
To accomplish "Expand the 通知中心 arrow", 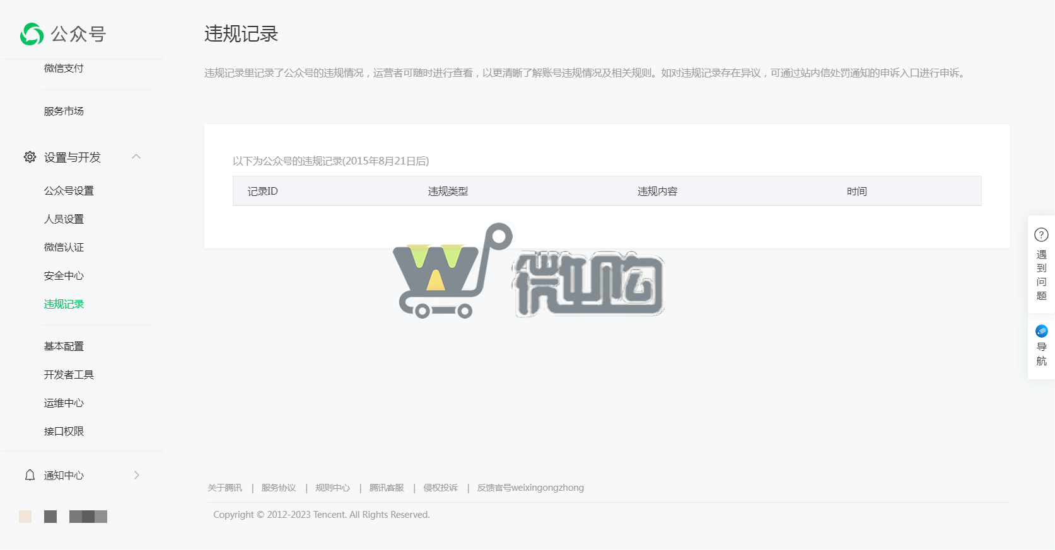I will point(136,475).
